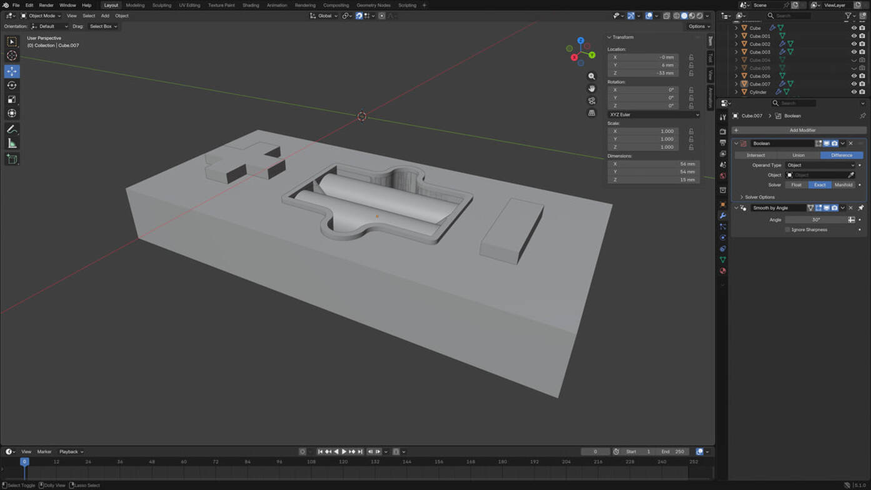
Task: Open the XYZ Euler rotation mode dropdown
Action: [653, 115]
